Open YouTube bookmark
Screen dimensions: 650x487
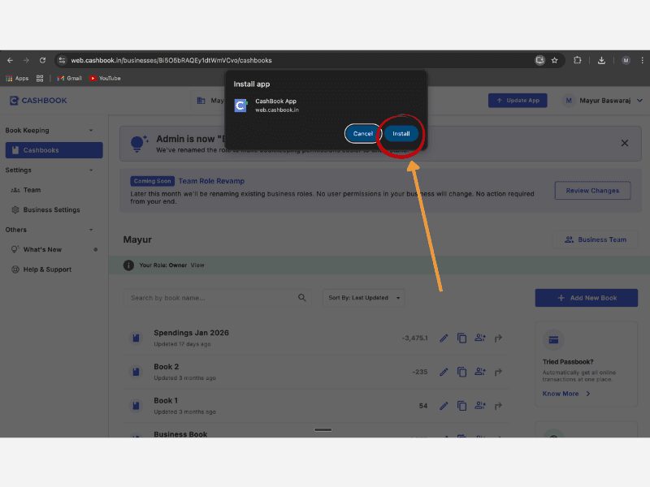coord(105,78)
